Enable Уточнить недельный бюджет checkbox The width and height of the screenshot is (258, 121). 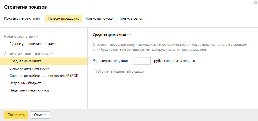(x=95, y=71)
